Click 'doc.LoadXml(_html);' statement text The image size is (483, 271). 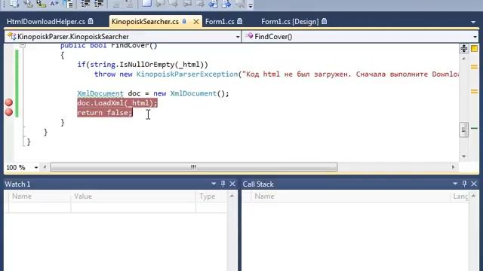point(117,103)
